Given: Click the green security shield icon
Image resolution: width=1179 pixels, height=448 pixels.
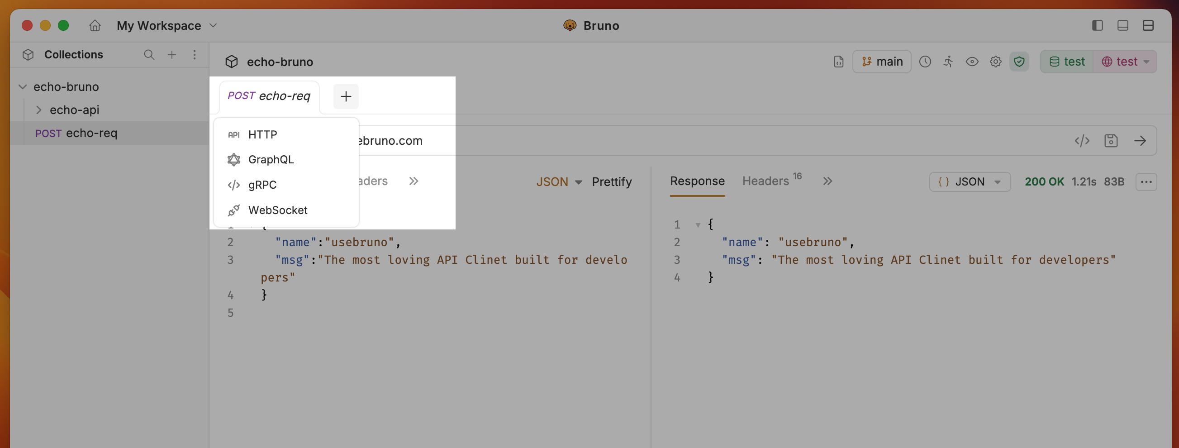Looking at the screenshot, I should [1019, 62].
